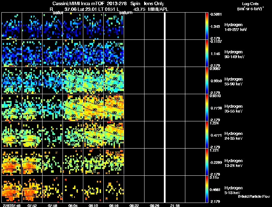Click the '43.75' L value in header
Viewport: 272px width, 207px height.
click(139, 9)
